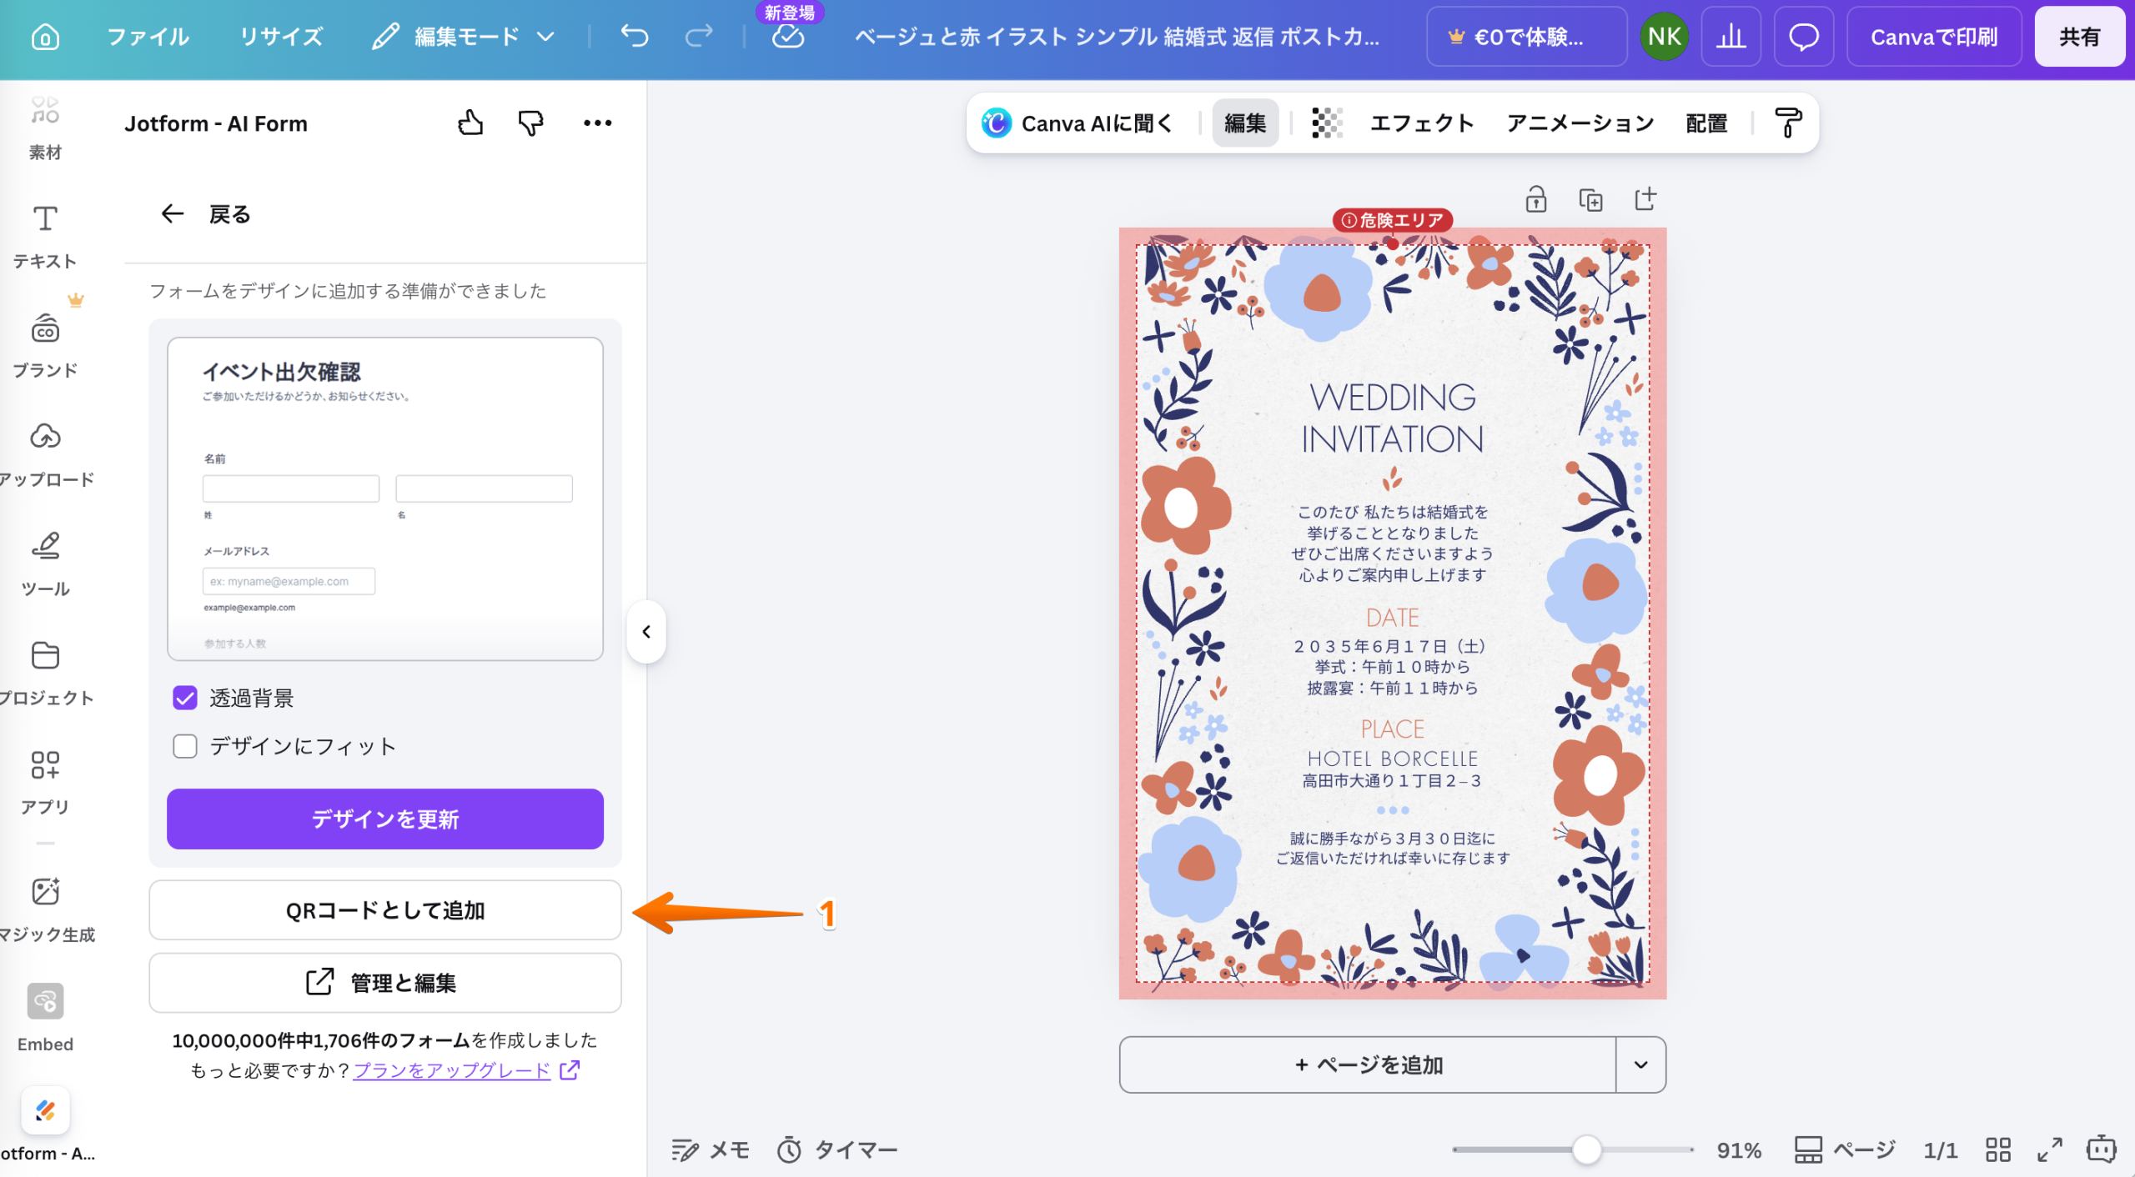Open the エフェクト options

(x=1422, y=123)
